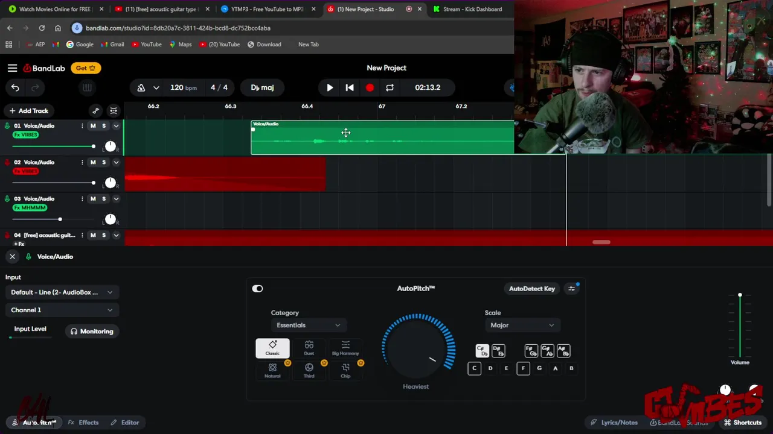Select the Natural AutoPitch preset
This screenshot has width=773, height=434.
click(x=272, y=371)
